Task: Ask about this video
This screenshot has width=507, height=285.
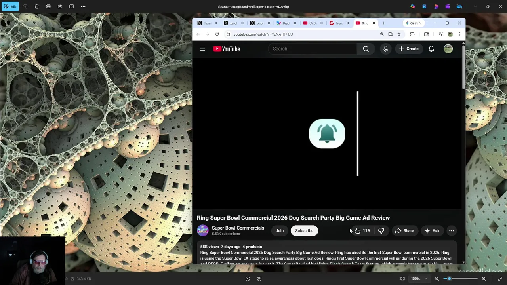Action: [432, 230]
